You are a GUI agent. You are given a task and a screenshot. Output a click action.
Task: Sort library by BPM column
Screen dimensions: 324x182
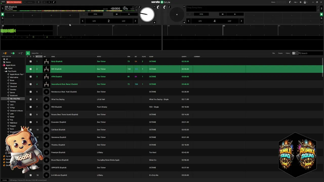click(x=129, y=57)
